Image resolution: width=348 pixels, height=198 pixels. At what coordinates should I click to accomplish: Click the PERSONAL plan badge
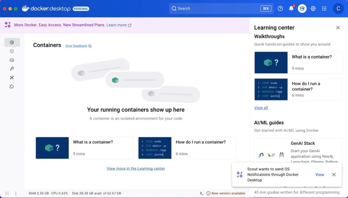[x=81, y=9]
